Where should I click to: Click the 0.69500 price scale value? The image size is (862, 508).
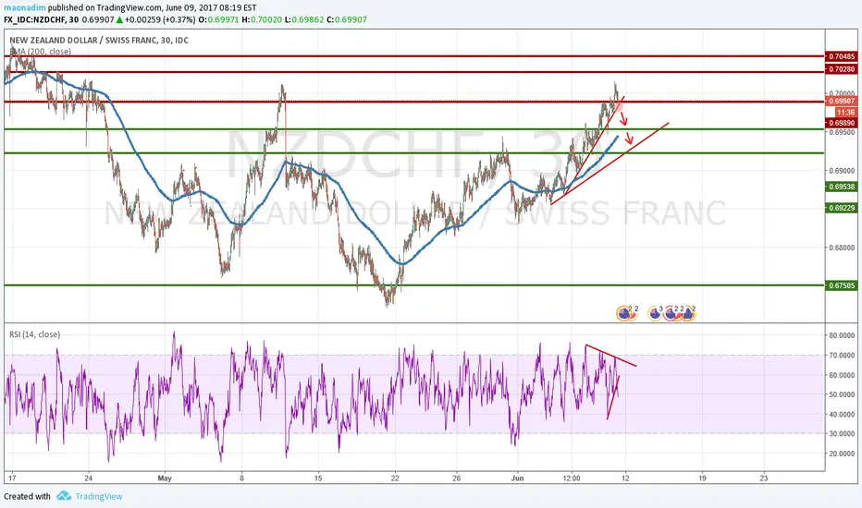842,132
